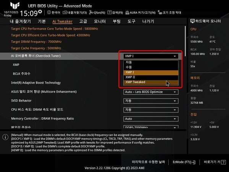Viewport: 229px width, 172px height.
Task: Open SVID Behavior dropdown
Action: click(x=151, y=101)
